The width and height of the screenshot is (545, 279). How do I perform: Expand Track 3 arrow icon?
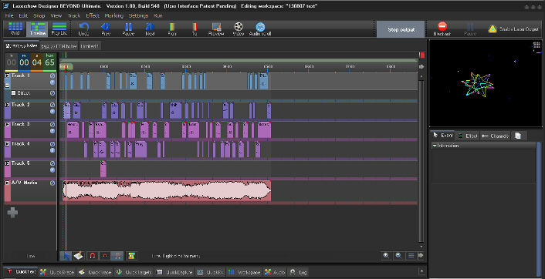click(x=7, y=124)
